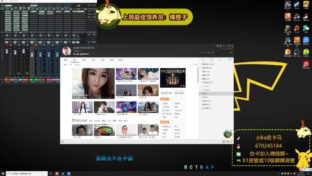Select the 娱乐导航 tab
312x176 pixels.
tap(179, 93)
